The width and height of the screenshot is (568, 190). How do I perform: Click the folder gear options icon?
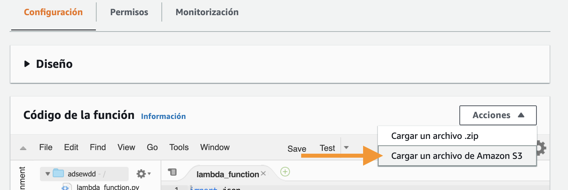[x=144, y=174]
